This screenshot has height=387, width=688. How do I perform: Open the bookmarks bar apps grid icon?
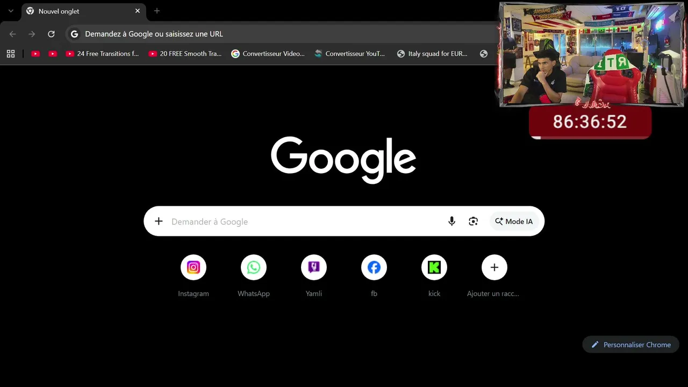[11, 54]
